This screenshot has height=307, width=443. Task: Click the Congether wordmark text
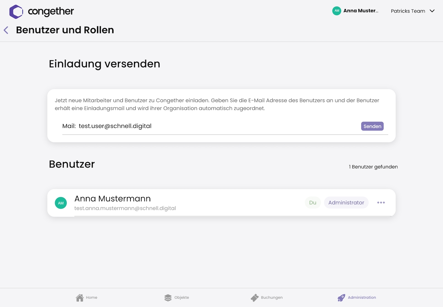pyautogui.click(x=51, y=12)
